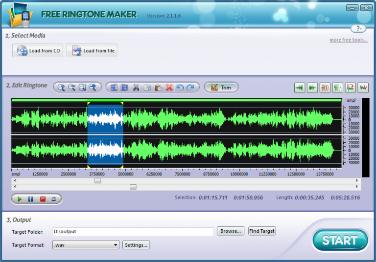Image resolution: width=376 pixels, height=262 pixels.
Task: Click the 7500000 sample ruler label
Action: pyautogui.click(x=183, y=174)
